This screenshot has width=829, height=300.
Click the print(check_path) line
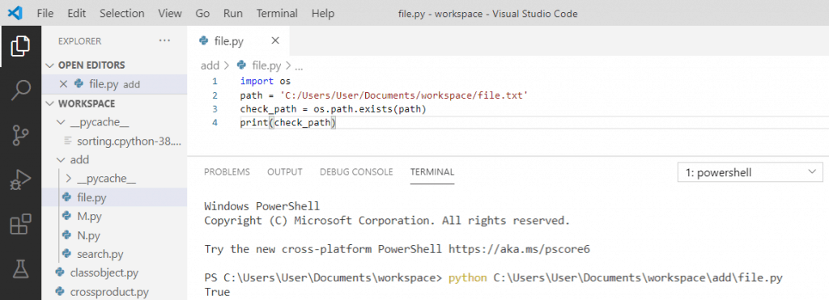(x=288, y=123)
